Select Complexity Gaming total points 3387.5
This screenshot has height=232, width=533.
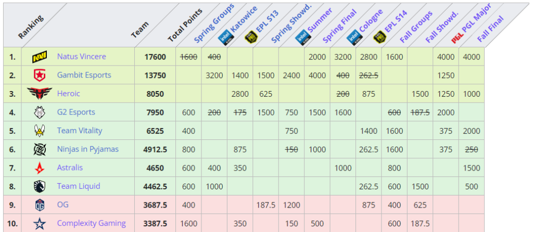[x=155, y=224]
